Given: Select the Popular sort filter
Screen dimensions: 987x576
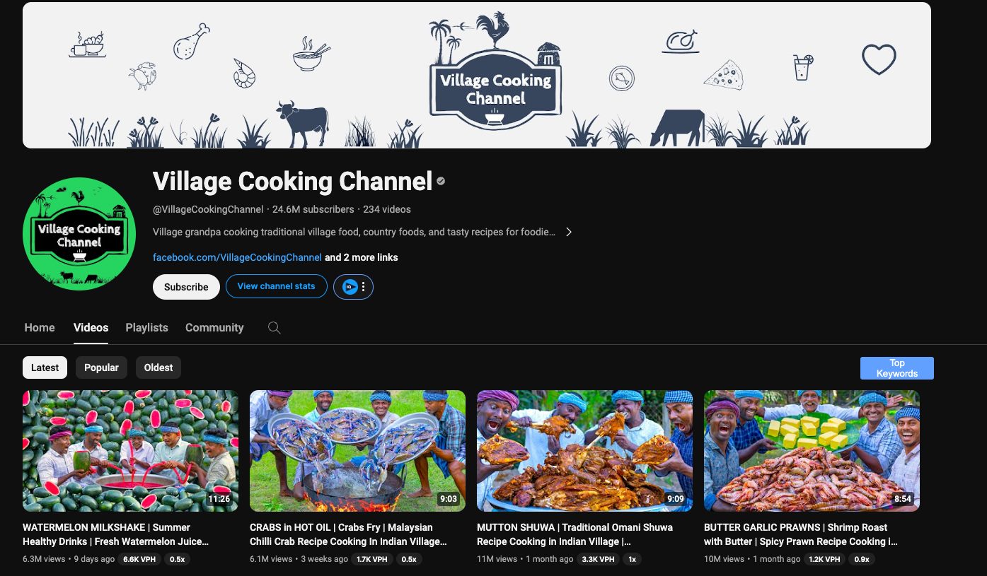Looking at the screenshot, I should (101, 368).
